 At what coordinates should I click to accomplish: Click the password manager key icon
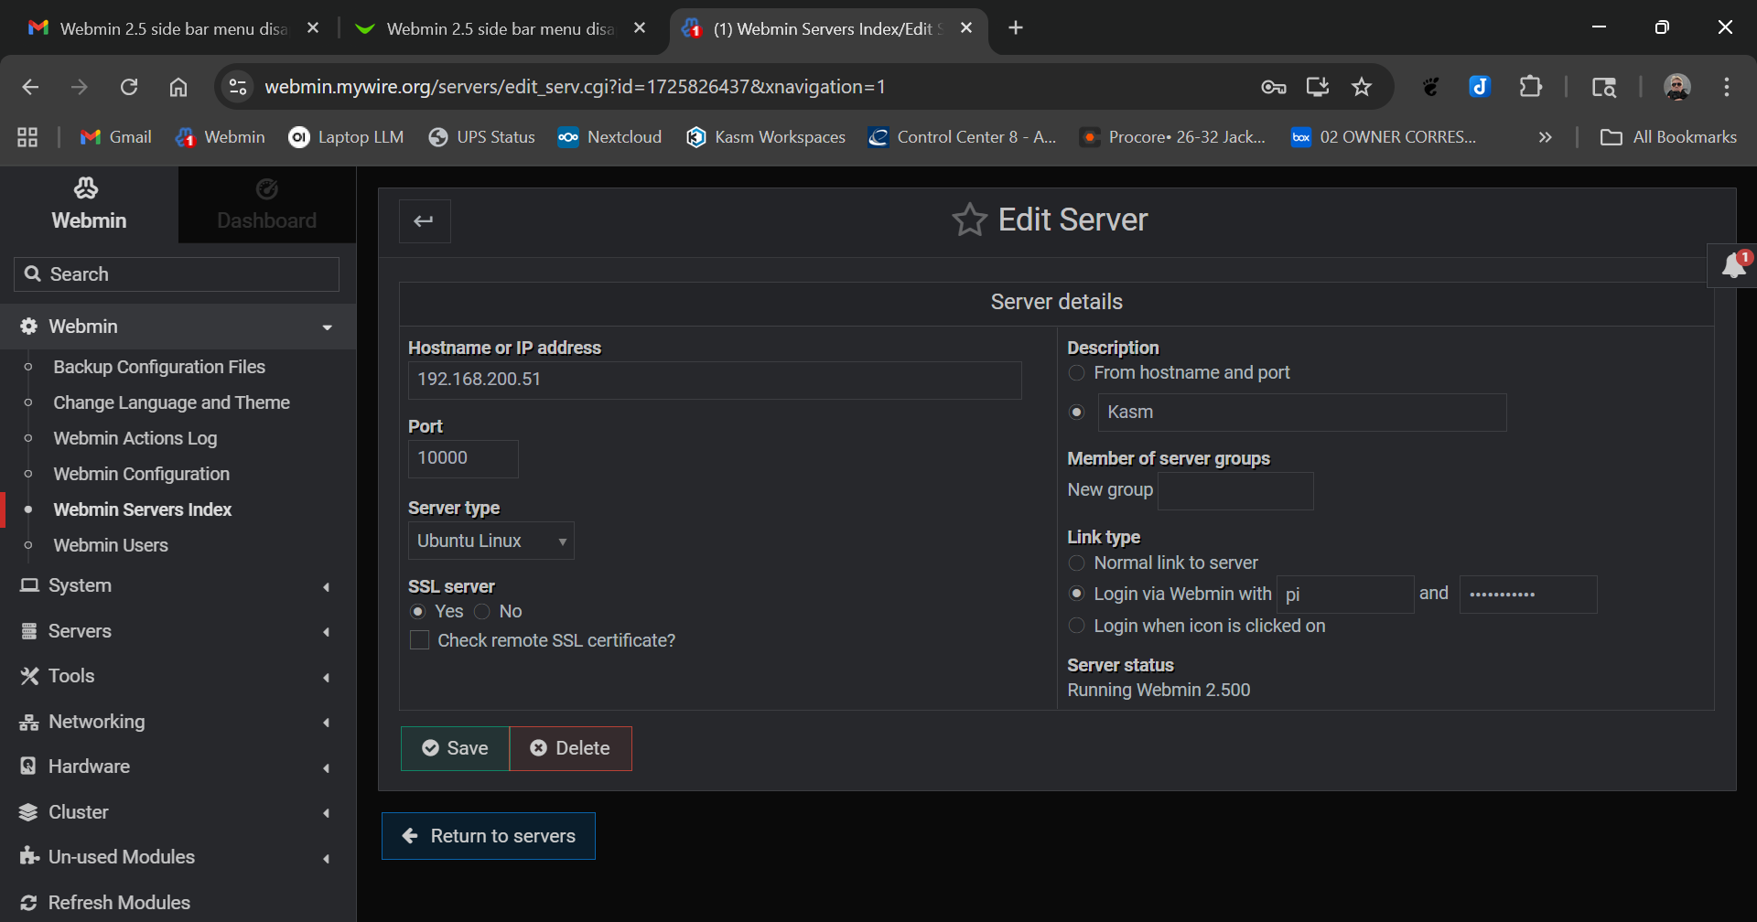pyautogui.click(x=1273, y=87)
